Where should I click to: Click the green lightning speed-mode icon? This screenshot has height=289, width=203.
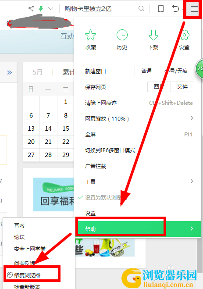coord(41,9)
